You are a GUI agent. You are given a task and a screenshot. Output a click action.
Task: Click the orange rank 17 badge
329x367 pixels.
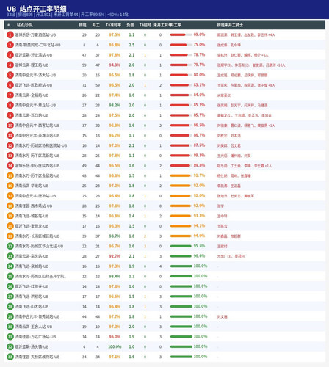(x=10, y=196)
